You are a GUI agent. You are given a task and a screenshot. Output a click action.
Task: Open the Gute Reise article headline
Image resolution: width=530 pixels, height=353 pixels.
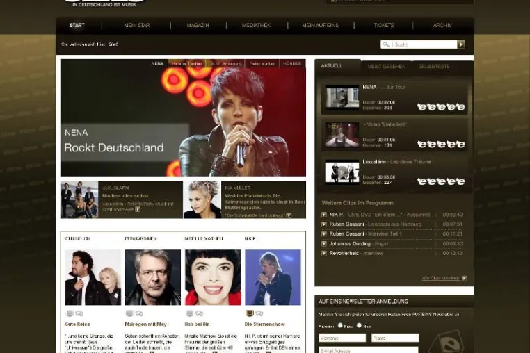point(77,325)
